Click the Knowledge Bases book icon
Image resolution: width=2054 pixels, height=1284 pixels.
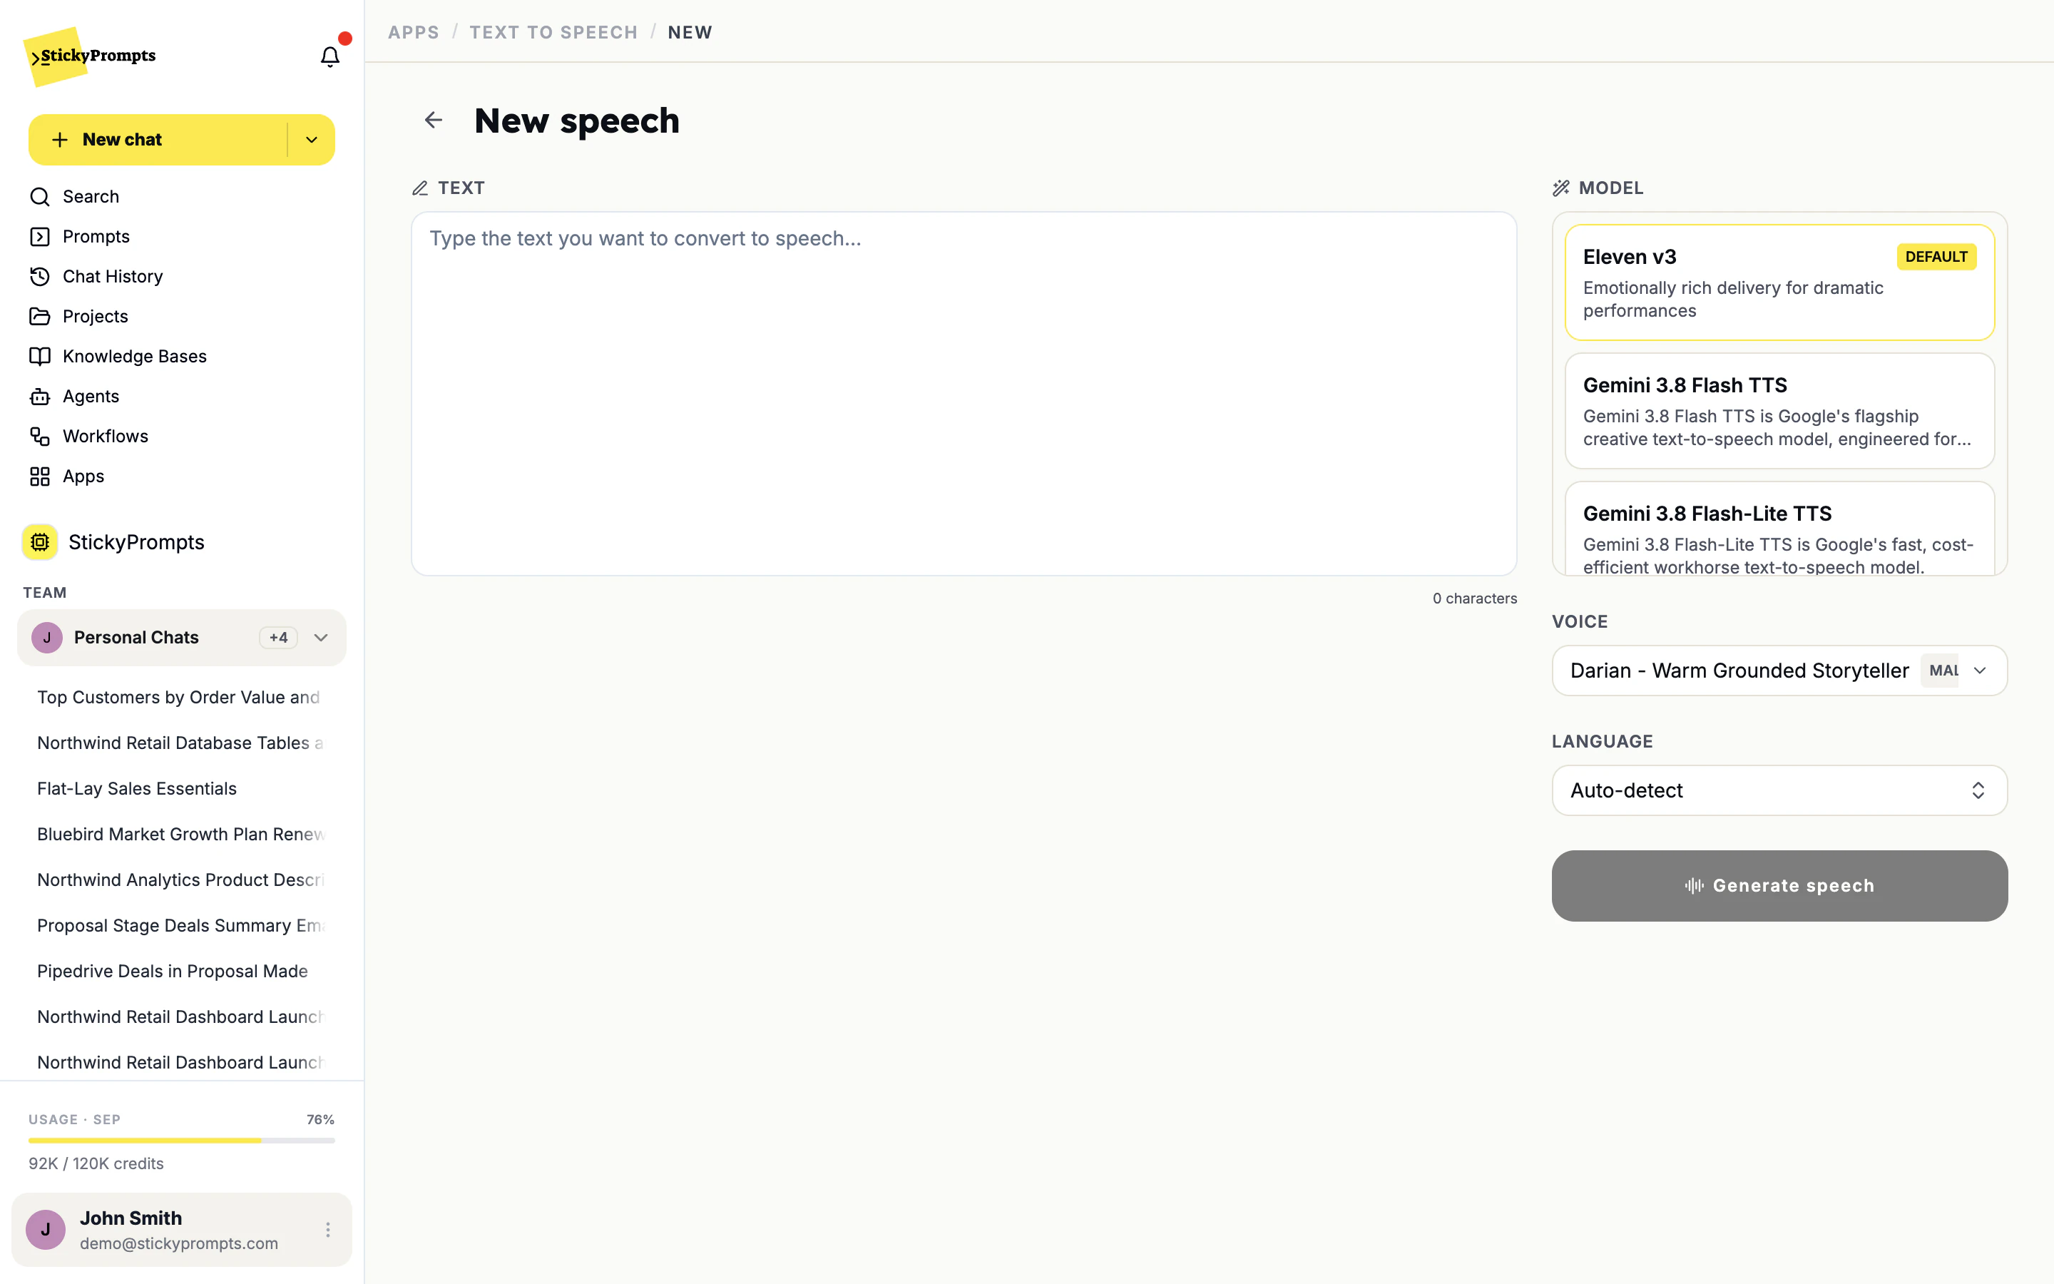[x=40, y=357]
